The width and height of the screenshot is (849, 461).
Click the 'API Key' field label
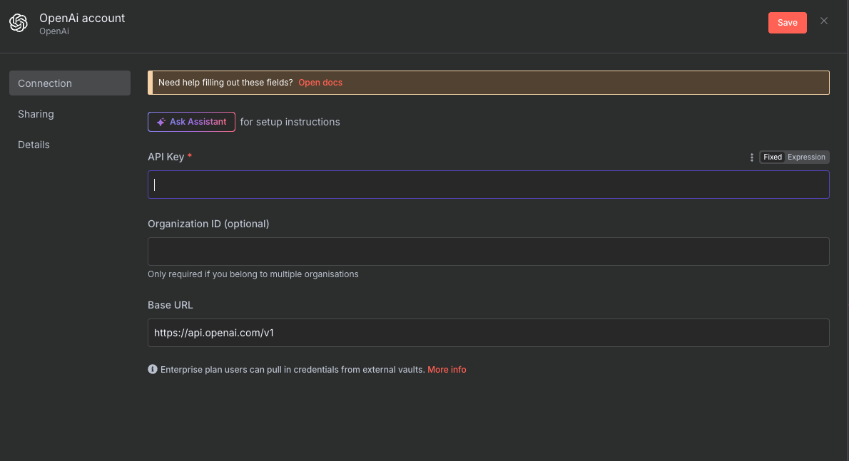coord(166,157)
